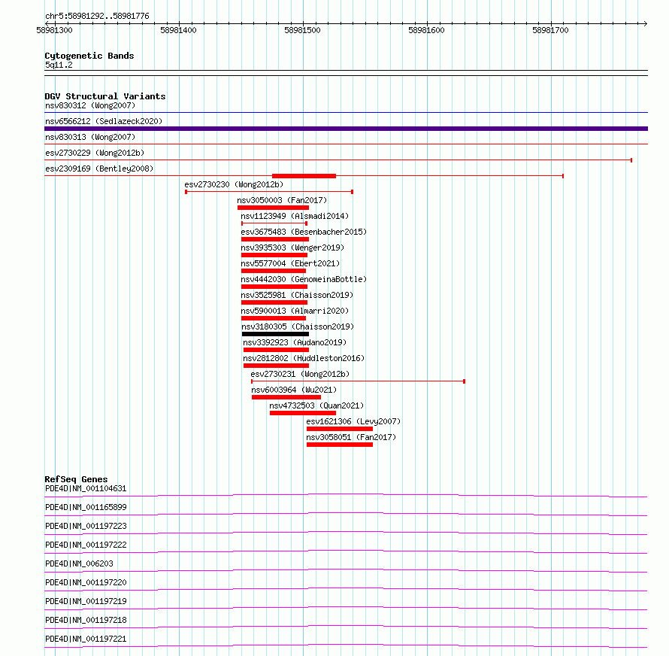Click esv3675483 (Besenbacher2015) label
This screenshot has width=669, height=656.
tap(304, 232)
